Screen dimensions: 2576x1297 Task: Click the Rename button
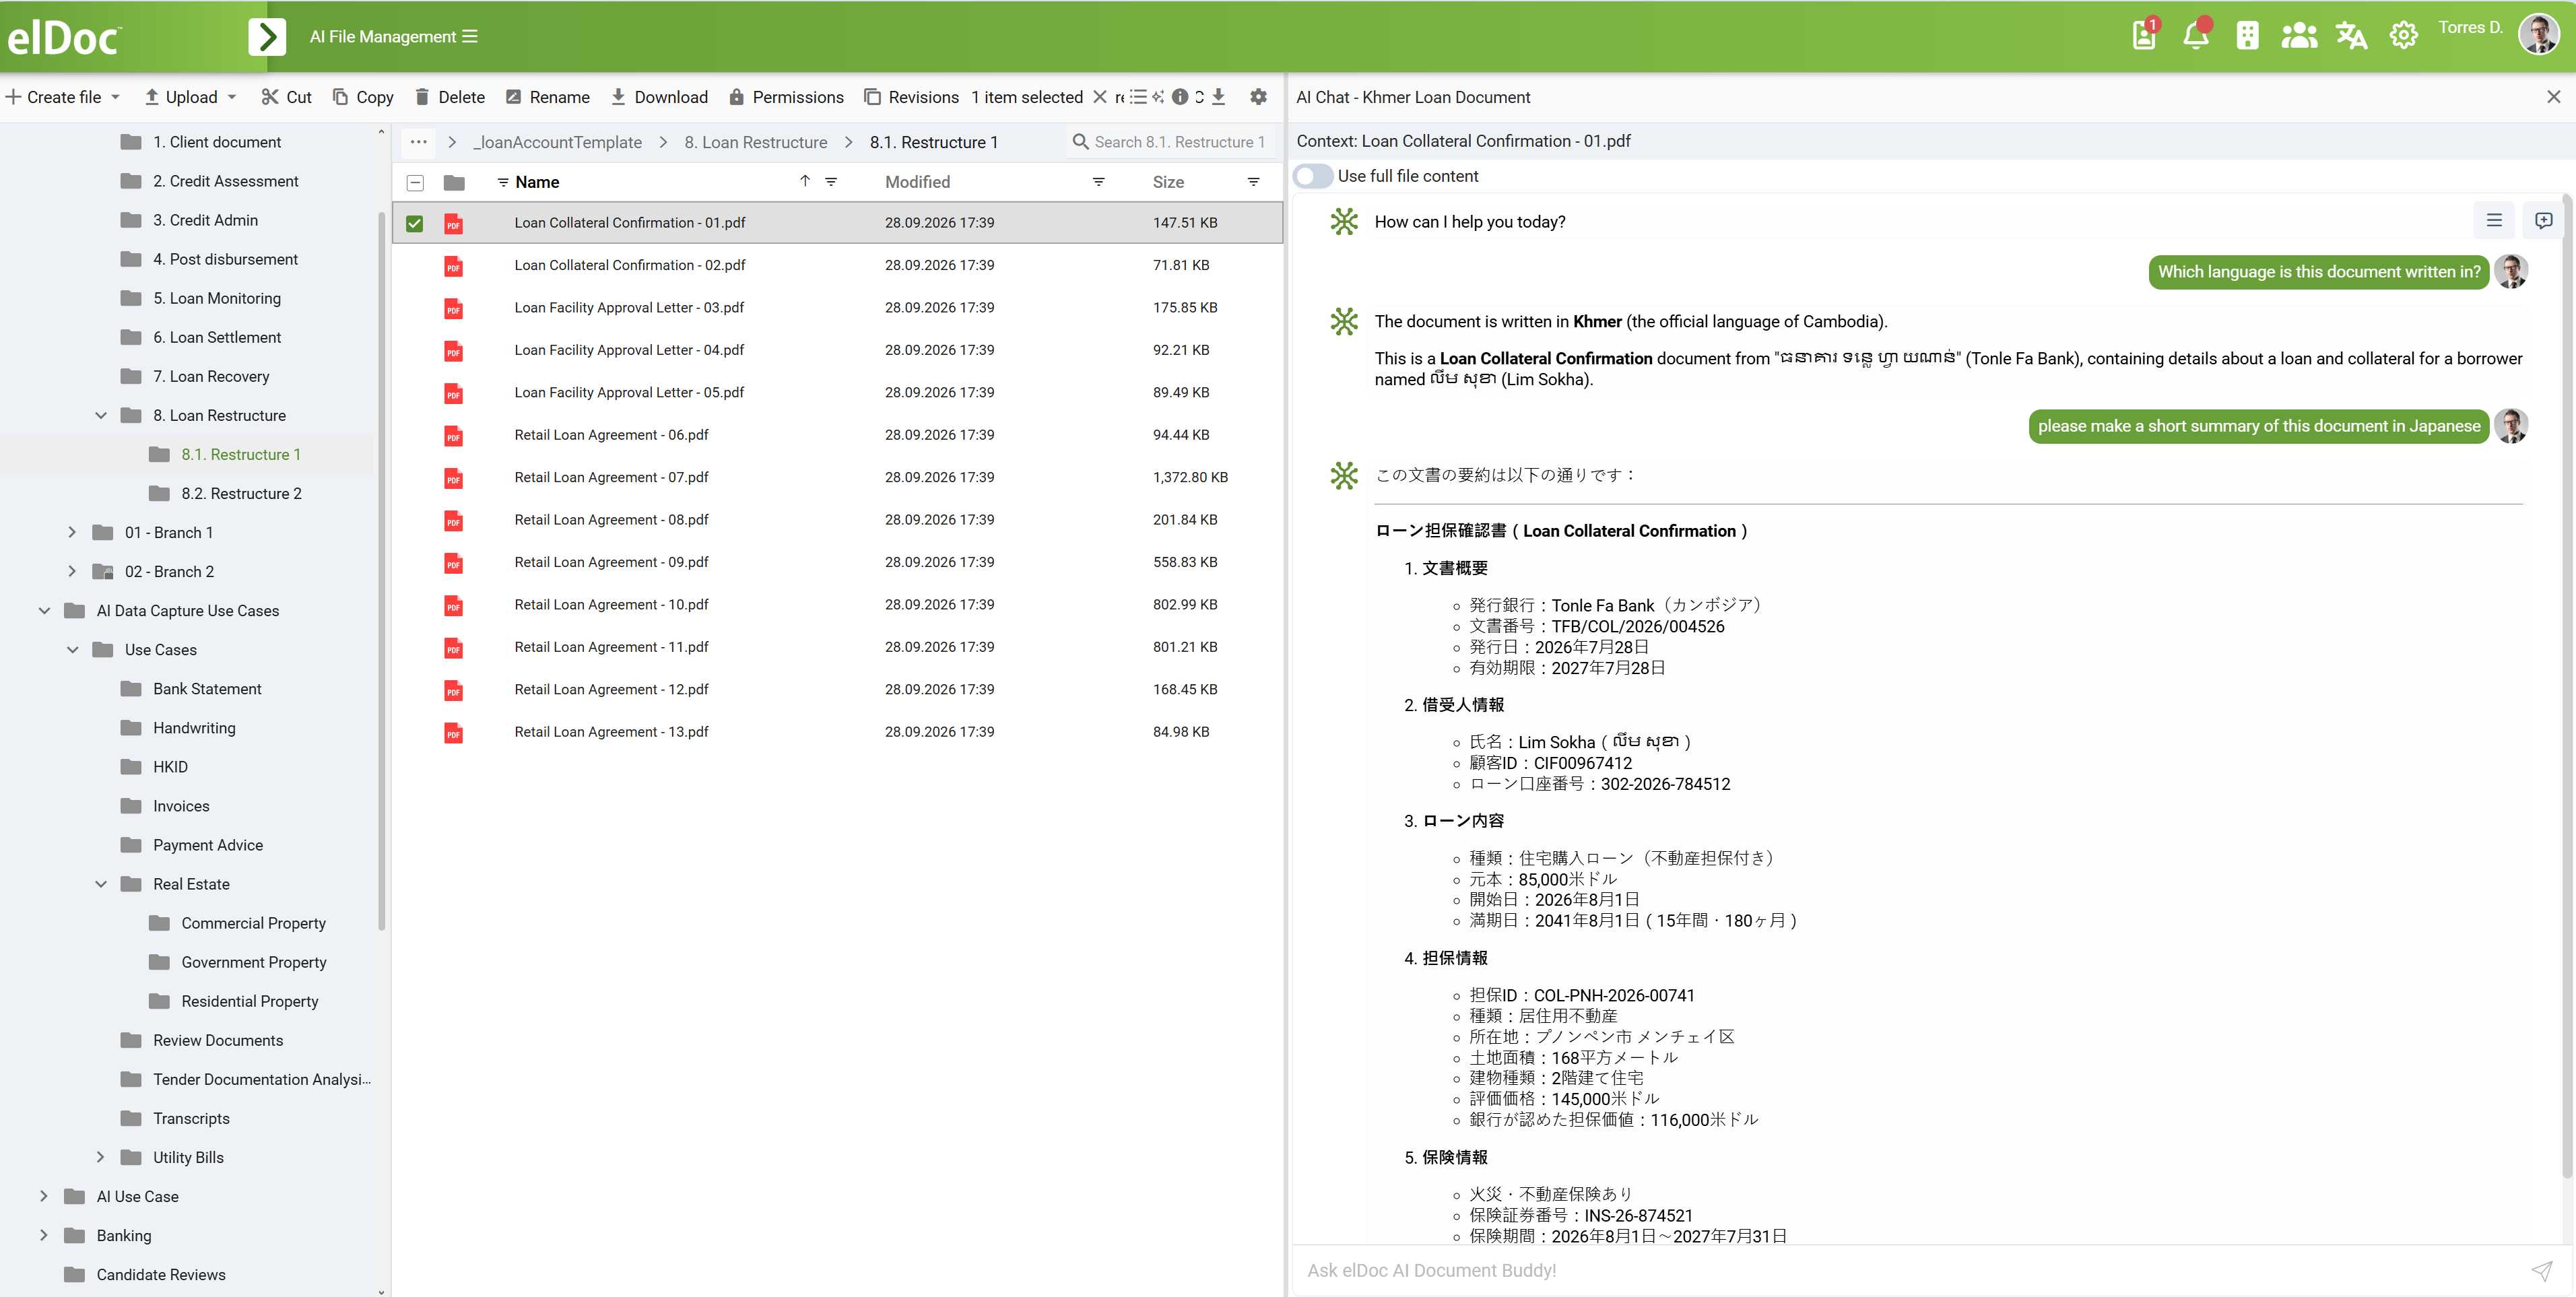[547, 97]
